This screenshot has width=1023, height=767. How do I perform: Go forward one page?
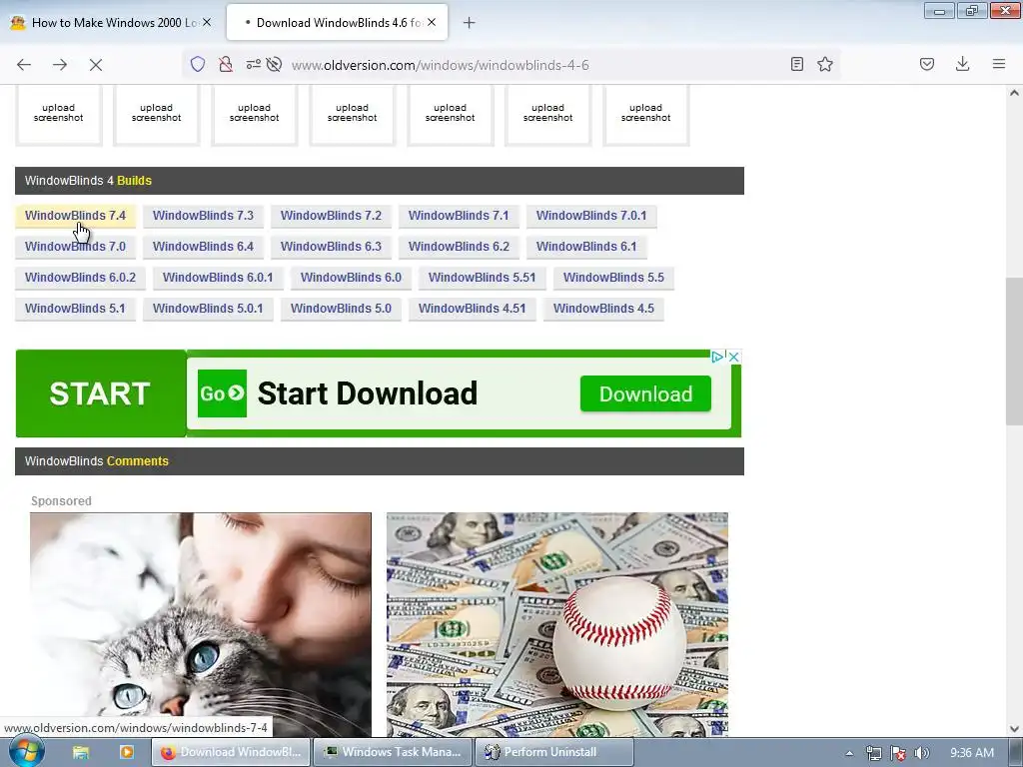(x=60, y=65)
